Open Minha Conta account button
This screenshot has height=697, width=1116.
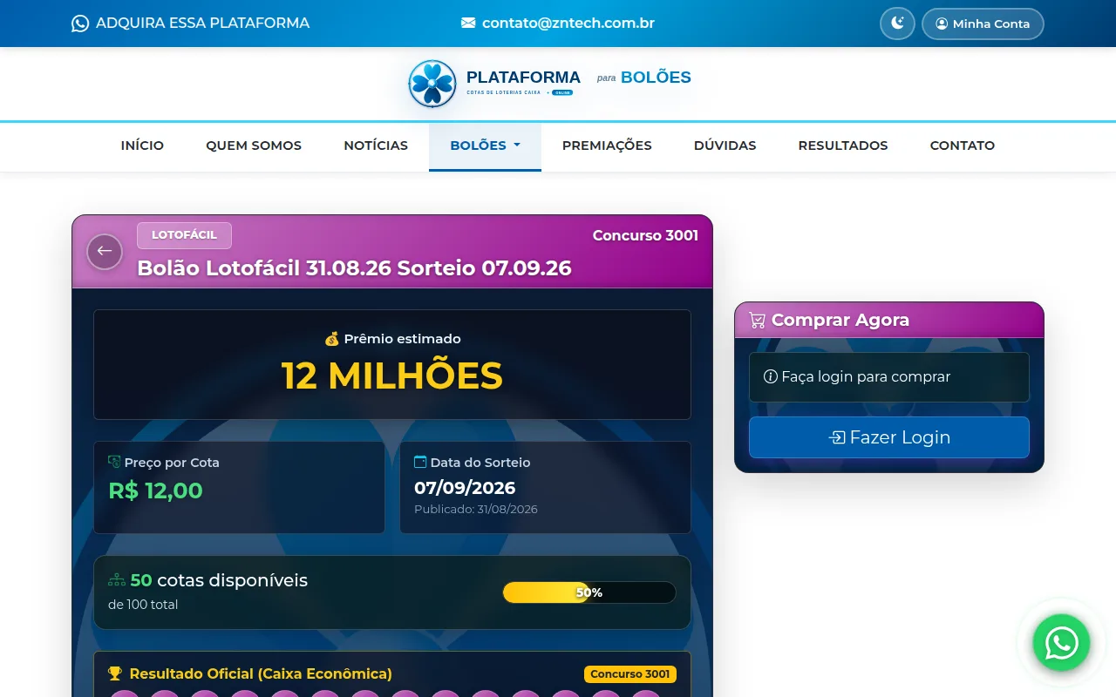(x=983, y=24)
